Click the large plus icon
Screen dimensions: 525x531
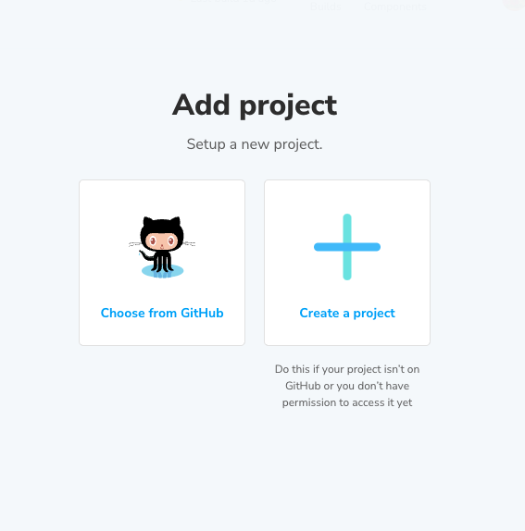tap(347, 247)
